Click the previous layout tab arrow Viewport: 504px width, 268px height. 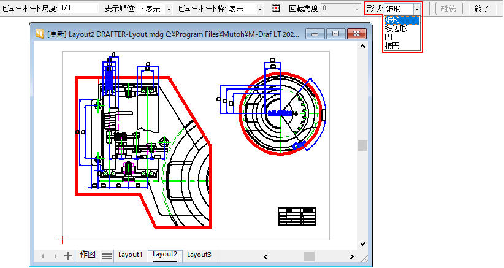click(42, 256)
